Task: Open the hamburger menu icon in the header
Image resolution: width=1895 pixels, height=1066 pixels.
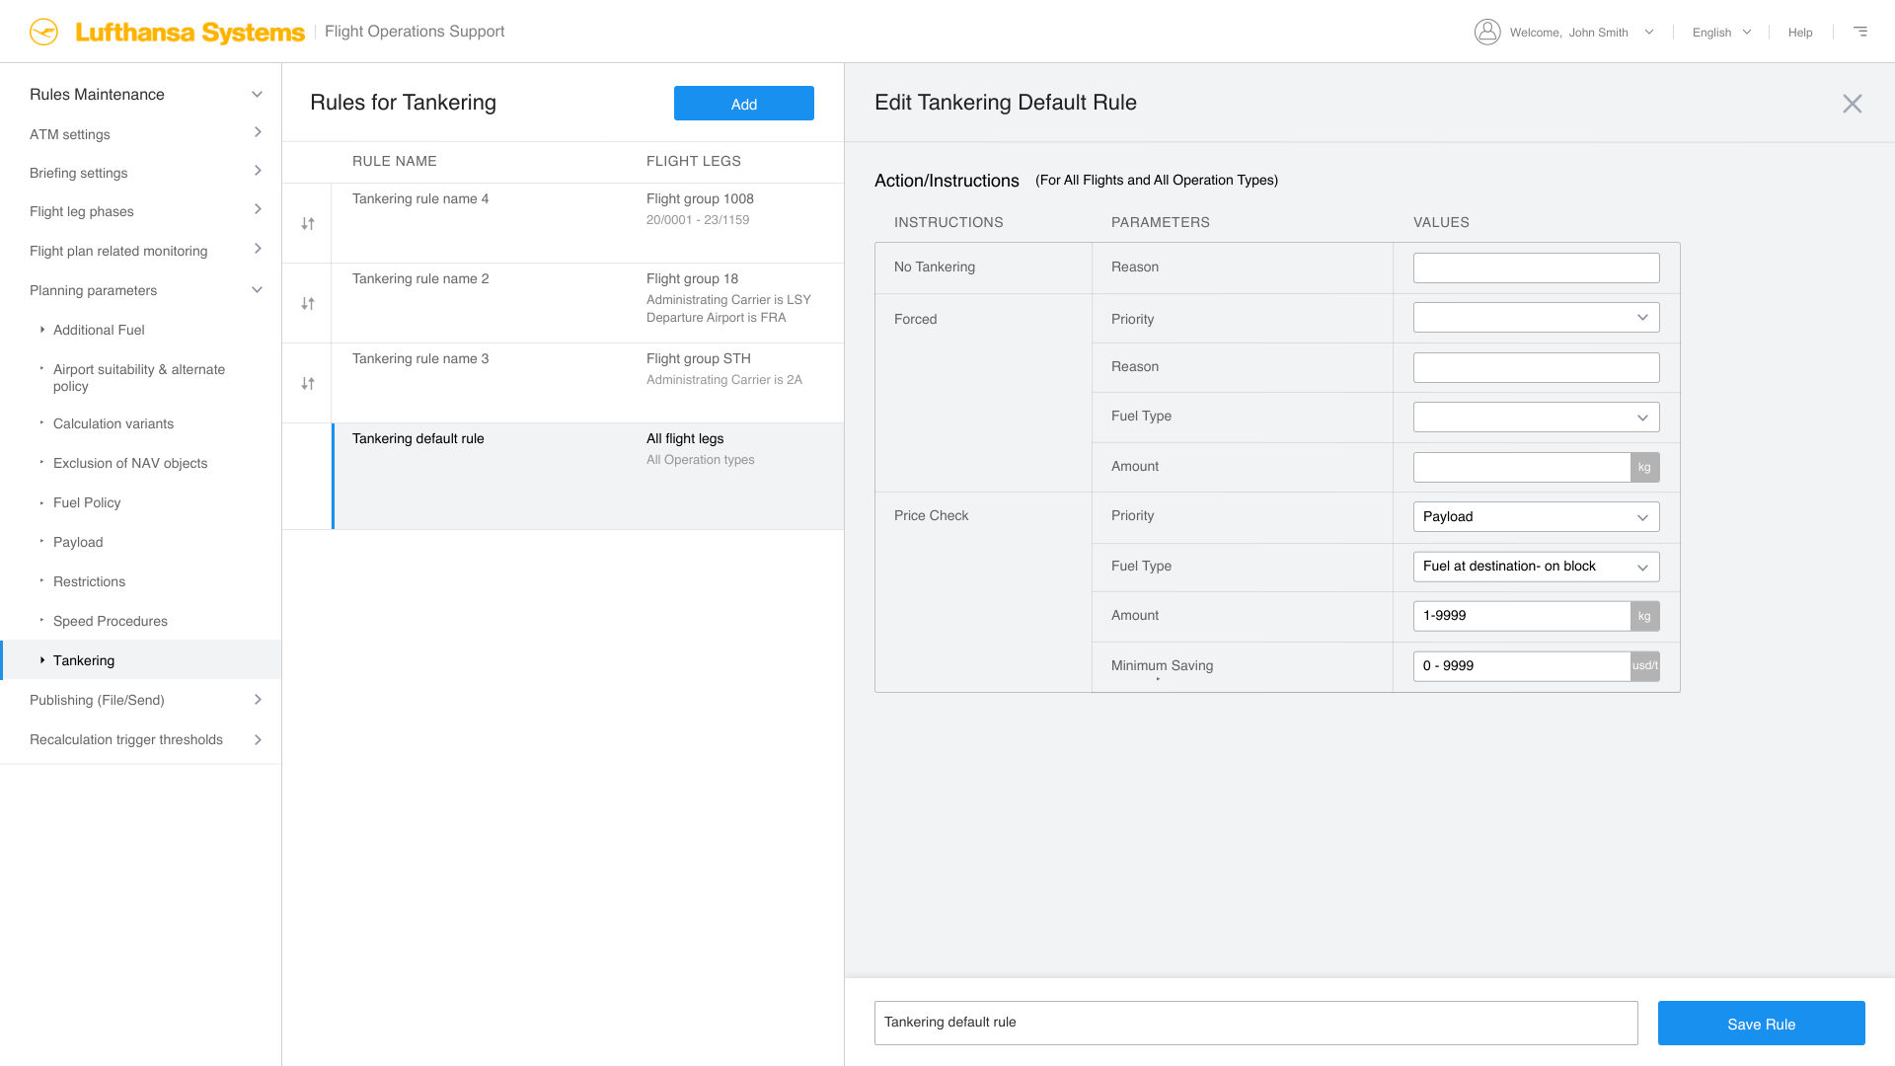Action: tap(1860, 32)
